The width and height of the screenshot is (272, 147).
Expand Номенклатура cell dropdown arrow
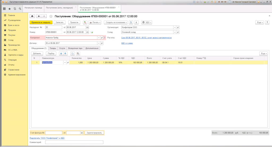click(65, 63)
